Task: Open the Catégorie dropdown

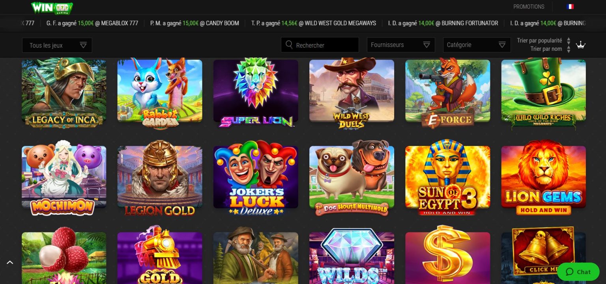Action: pyautogui.click(x=477, y=45)
